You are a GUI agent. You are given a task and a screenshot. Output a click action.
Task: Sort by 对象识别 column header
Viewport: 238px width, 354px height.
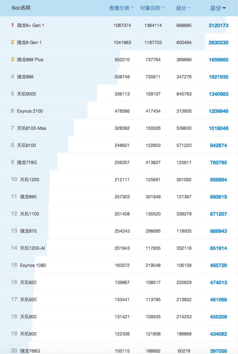coord(152,8)
